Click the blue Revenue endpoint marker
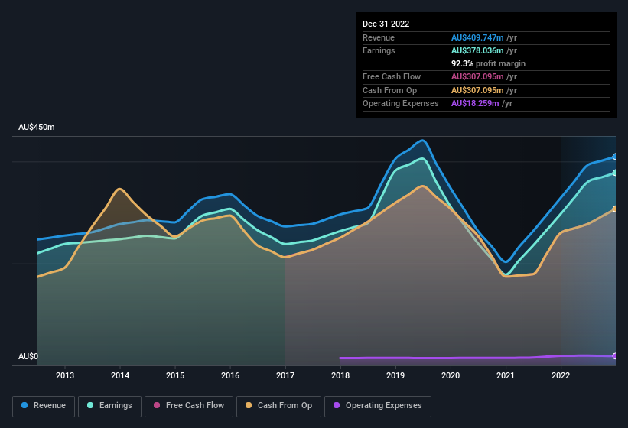Image resolution: width=628 pixels, height=428 pixels. (614, 157)
